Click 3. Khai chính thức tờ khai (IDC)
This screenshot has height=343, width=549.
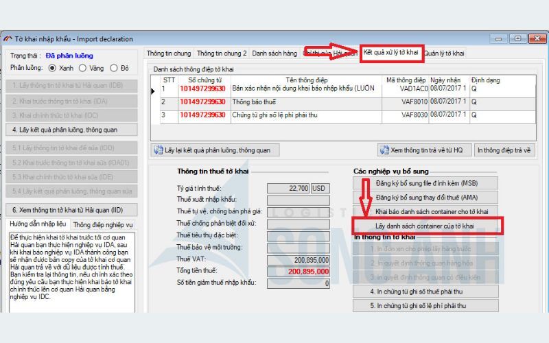[x=72, y=115]
